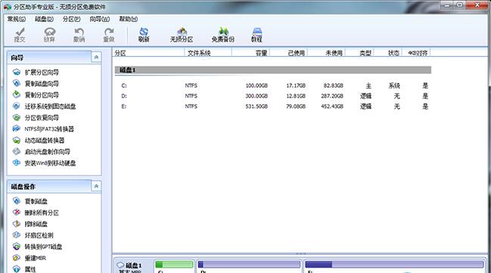Image resolution: width=491 pixels, height=273 pixels.
Task: Launch 复制分区向导 icon
Action: [17, 95]
